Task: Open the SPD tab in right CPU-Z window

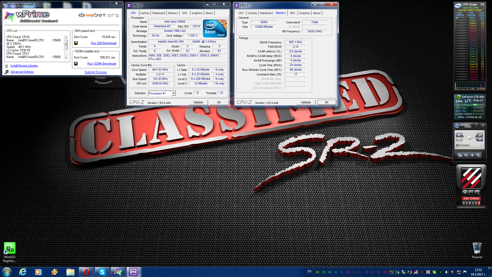Action: coord(292,13)
